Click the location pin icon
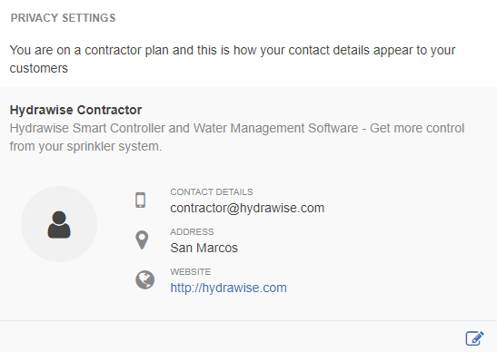This screenshot has width=497, height=352. pos(142,240)
